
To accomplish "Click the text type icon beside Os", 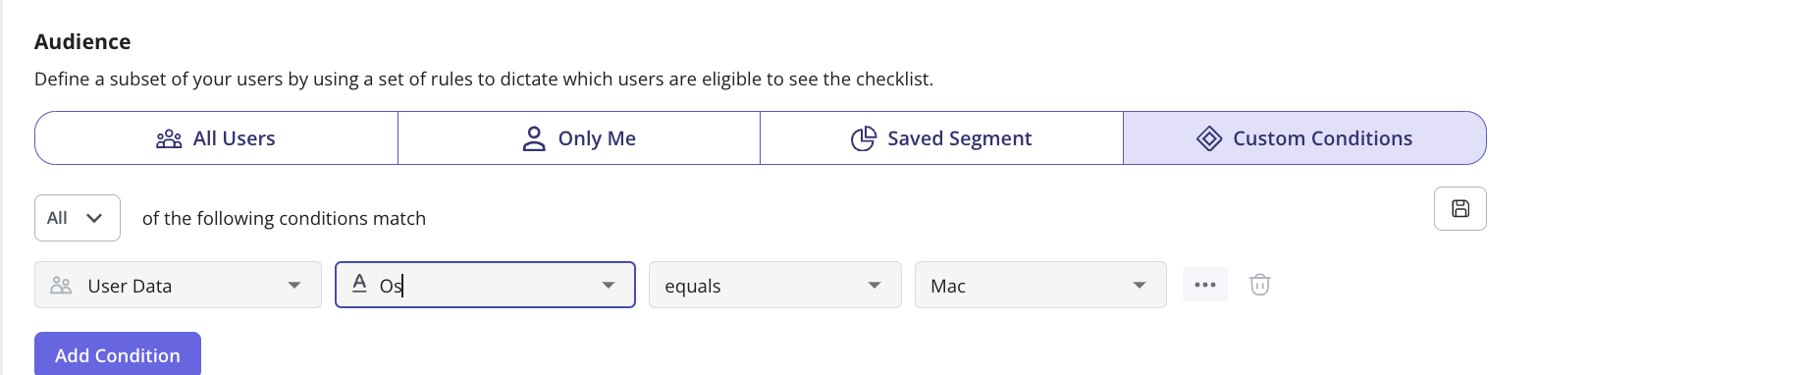I will (359, 284).
